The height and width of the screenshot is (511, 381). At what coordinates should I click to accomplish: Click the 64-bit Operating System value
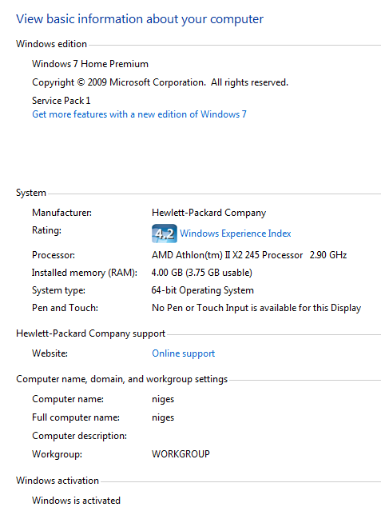coord(203,290)
